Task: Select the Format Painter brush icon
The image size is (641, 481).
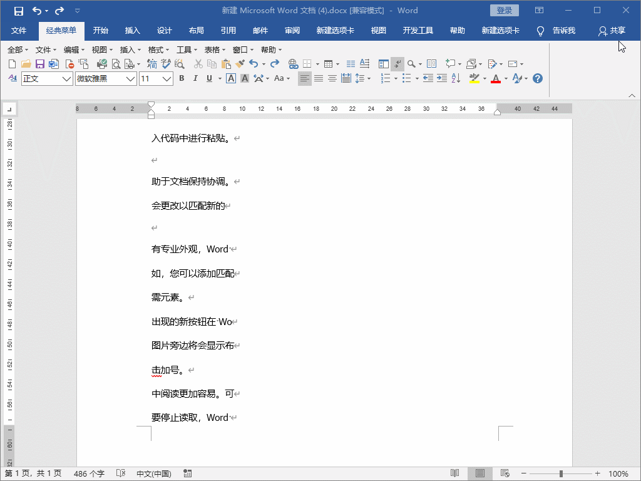Action: [x=240, y=64]
